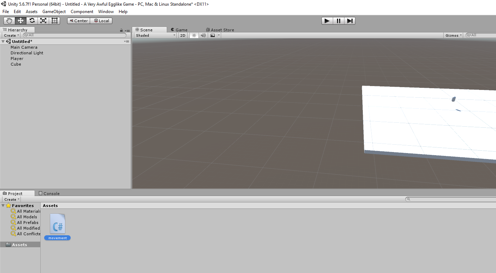Select the All Materials saved search
The height and width of the screenshot is (273, 496).
[26, 211]
